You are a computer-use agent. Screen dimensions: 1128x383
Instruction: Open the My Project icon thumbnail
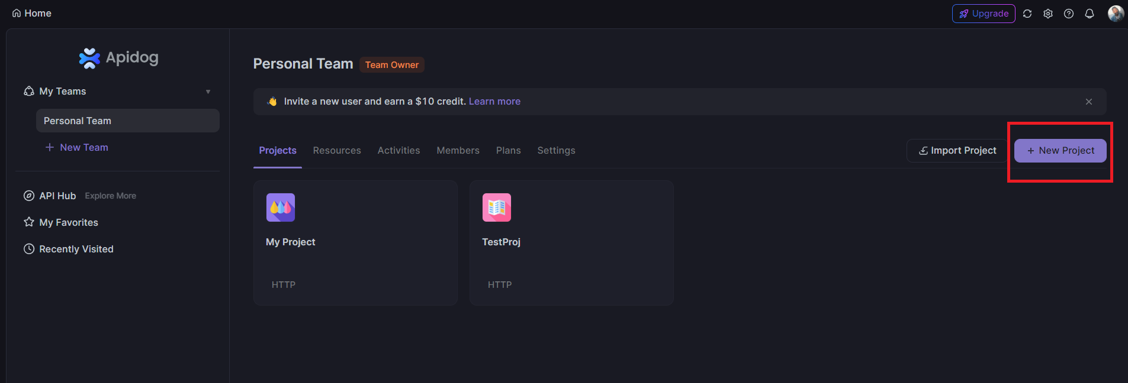(281, 207)
